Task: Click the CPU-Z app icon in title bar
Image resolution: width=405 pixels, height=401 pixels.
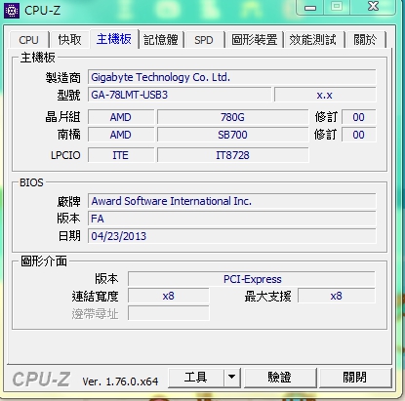Action: (x=11, y=11)
